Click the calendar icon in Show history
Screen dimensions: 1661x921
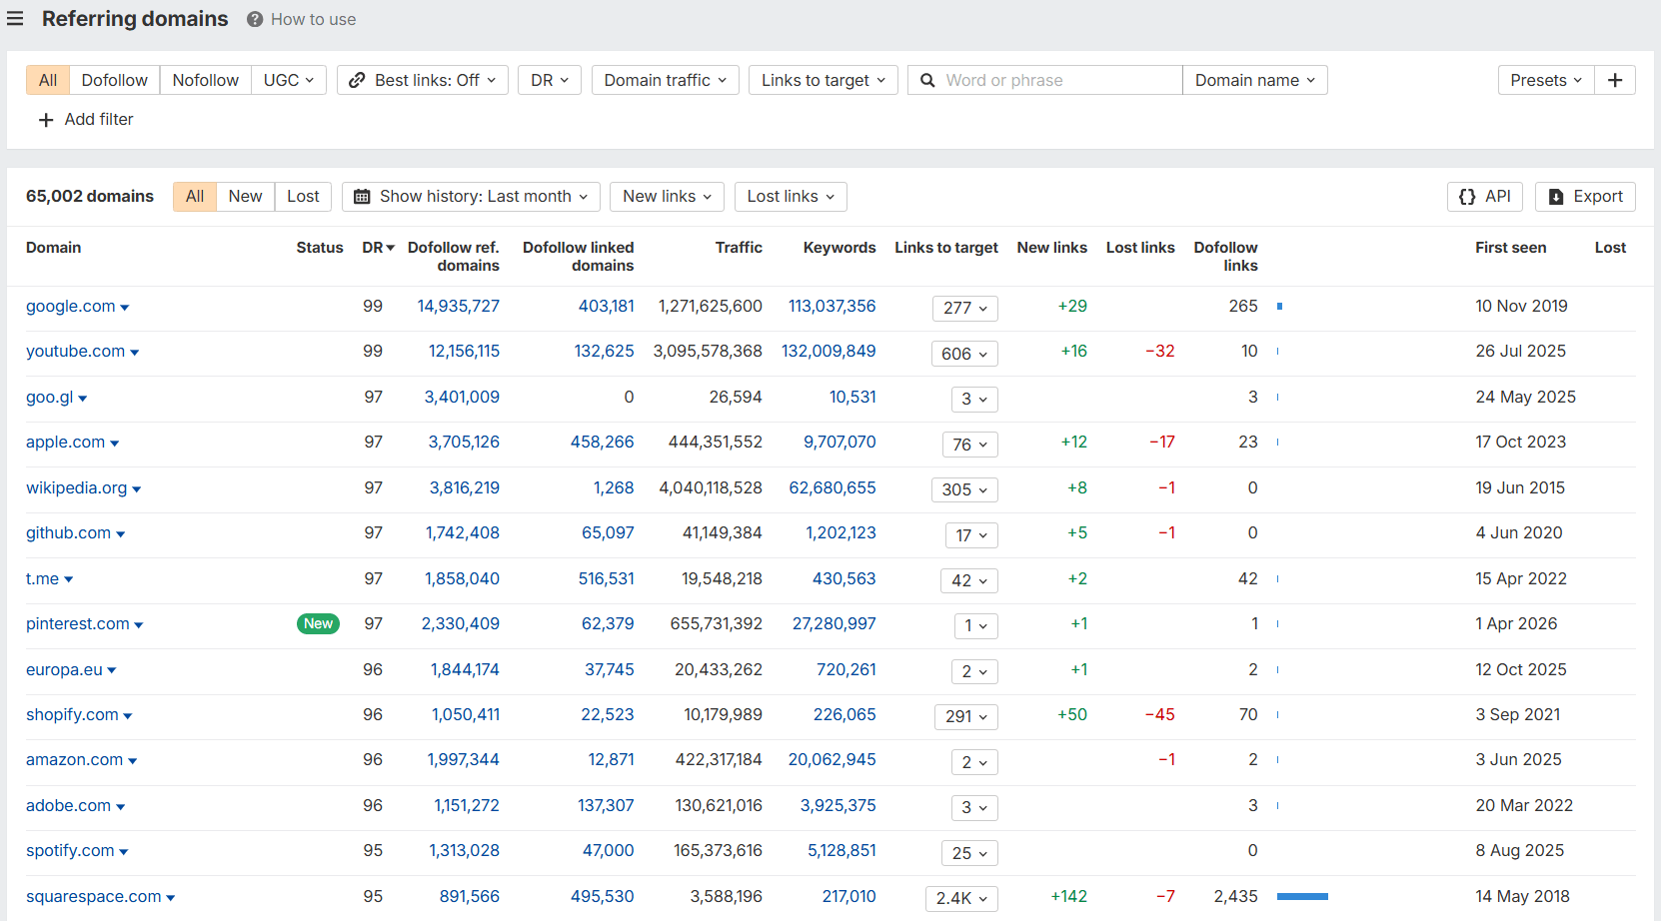pos(363,197)
